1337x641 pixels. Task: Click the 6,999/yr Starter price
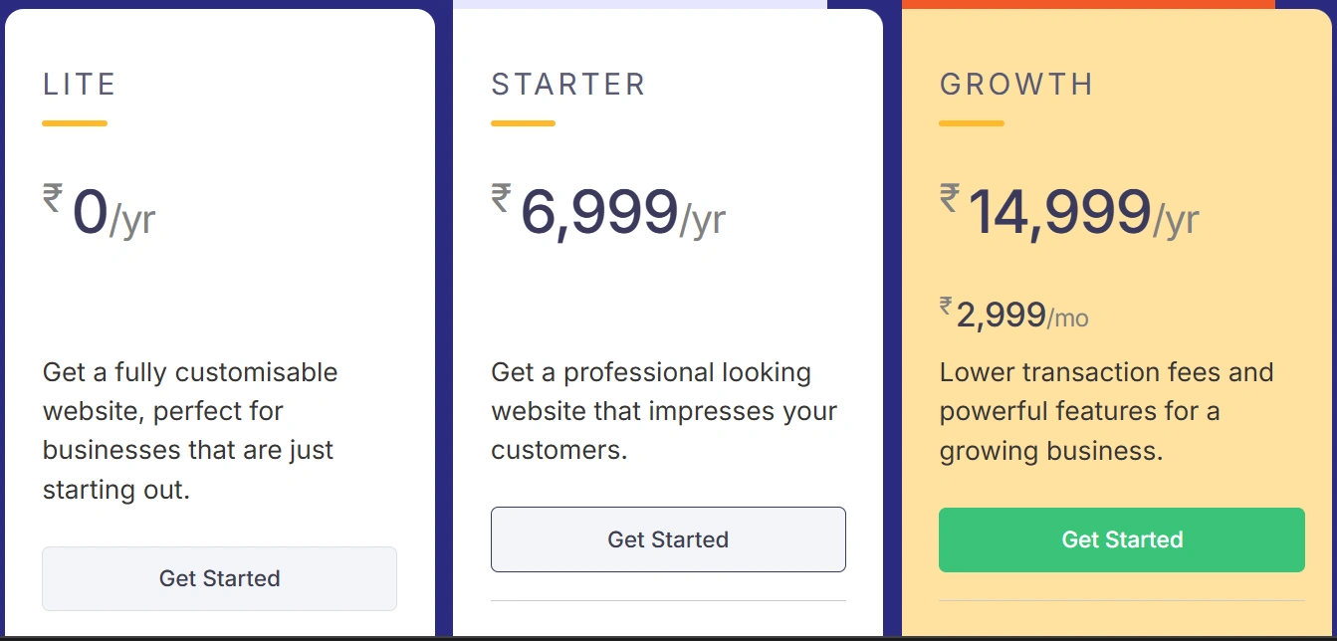(x=622, y=214)
